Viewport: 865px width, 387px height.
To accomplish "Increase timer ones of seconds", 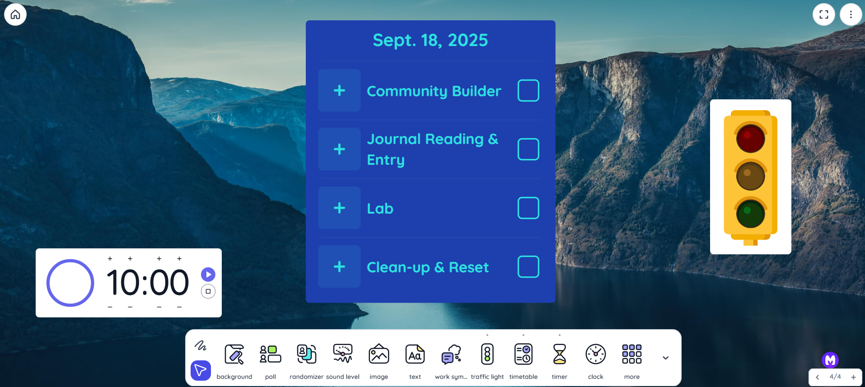I will [x=179, y=259].
